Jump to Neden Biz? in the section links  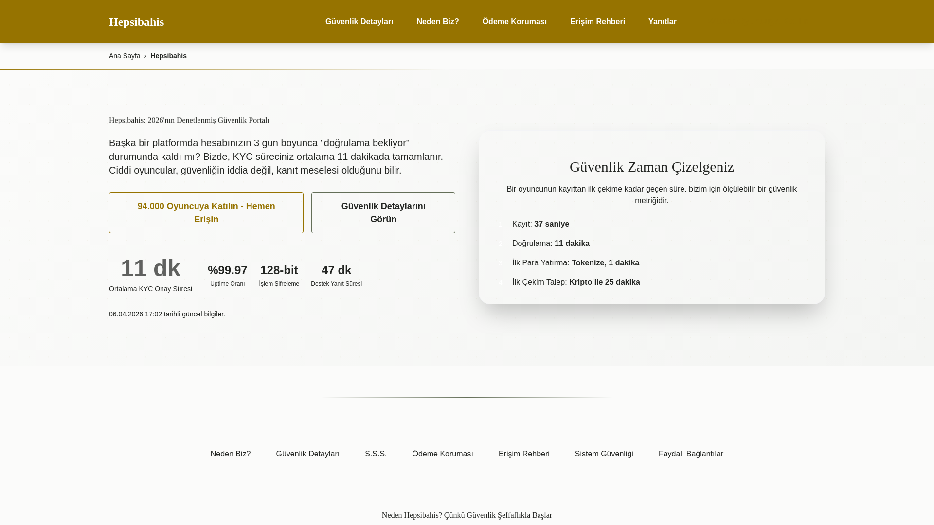[x=231, y=454]
